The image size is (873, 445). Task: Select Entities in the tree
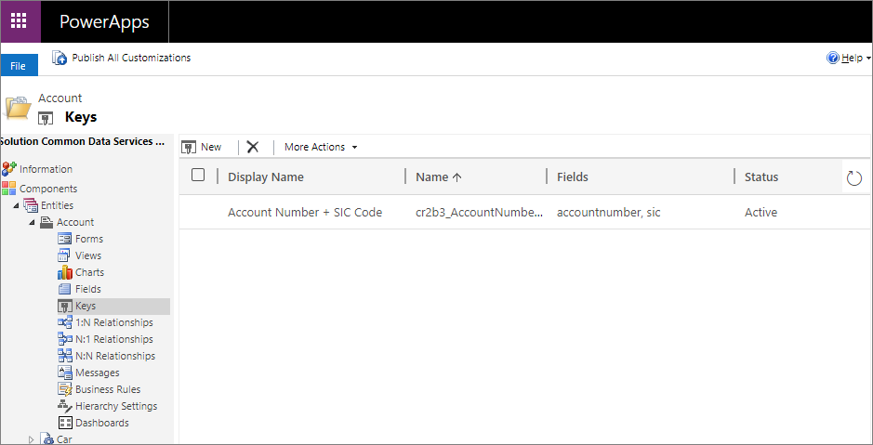pos(57,205)
